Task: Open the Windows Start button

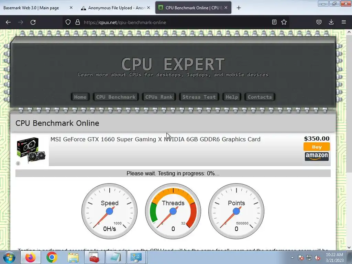Action: pyautogui.click(x=9, y=257)
